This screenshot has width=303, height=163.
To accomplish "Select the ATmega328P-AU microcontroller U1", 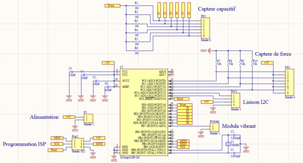I will [x=143, y=113].
